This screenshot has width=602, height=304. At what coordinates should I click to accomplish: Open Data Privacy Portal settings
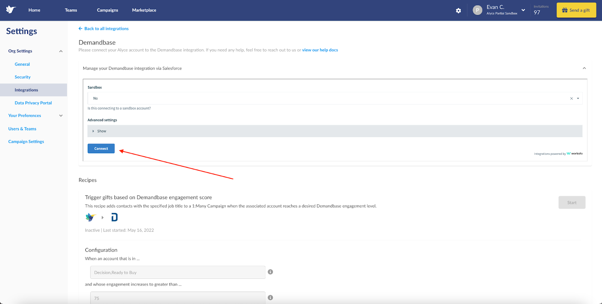point(33,103)
